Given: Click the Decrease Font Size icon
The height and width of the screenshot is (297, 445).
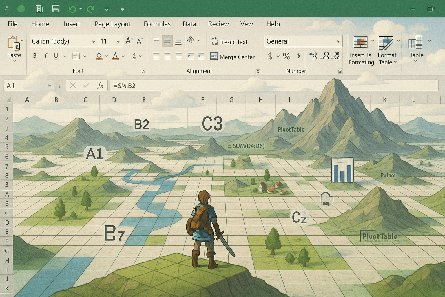Looking at the screenshot, I should [140, 41].
